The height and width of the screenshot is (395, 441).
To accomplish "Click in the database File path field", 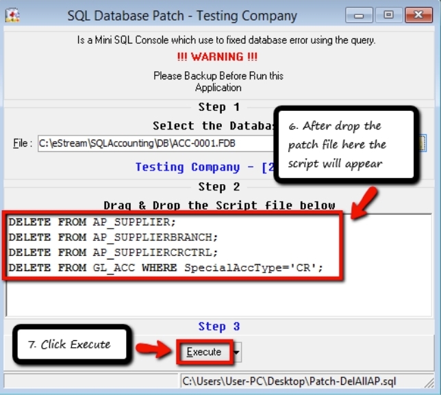I will point(154,144).
